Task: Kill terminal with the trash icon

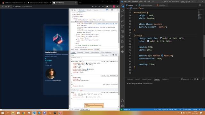Action: [198, 79]
